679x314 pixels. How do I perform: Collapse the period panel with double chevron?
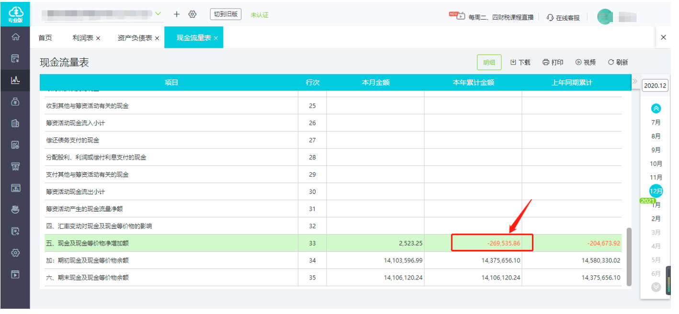(x=635, y=81)
